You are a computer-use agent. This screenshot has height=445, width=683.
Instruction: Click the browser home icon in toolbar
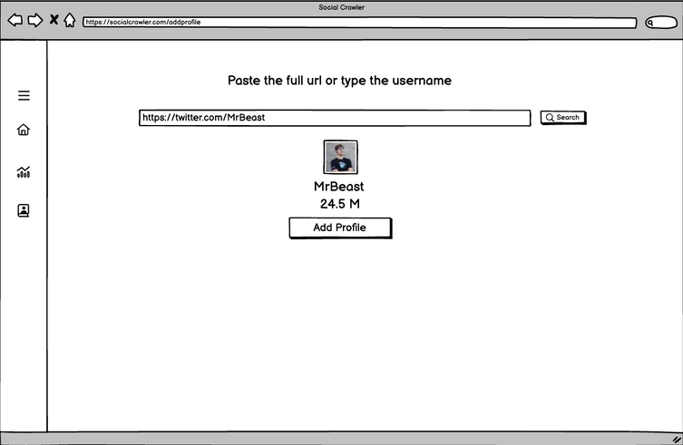(x=70, y=20)
